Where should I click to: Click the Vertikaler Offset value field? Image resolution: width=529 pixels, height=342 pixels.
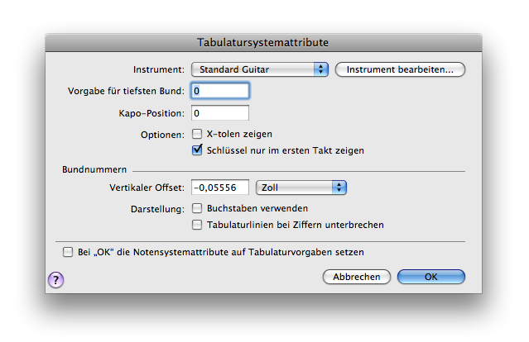[x=220, y=188]
